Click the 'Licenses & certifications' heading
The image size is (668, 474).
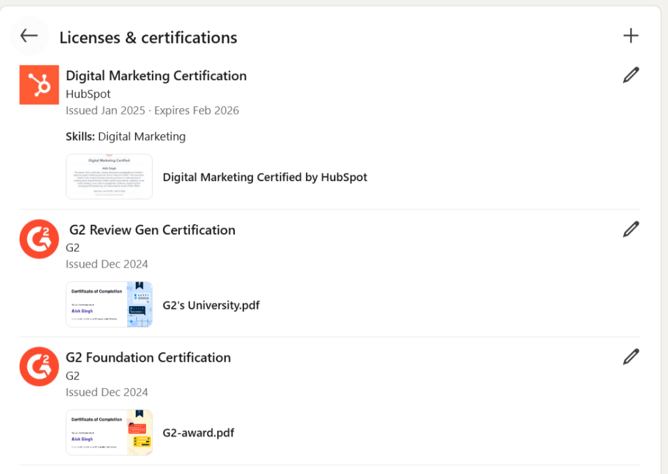(x=148, y=38)
